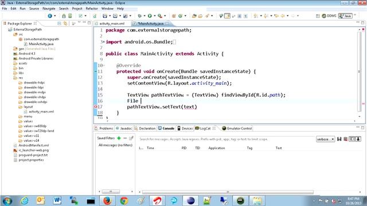
Task: Switch to the Devices tab
Action: click(185, 128)
